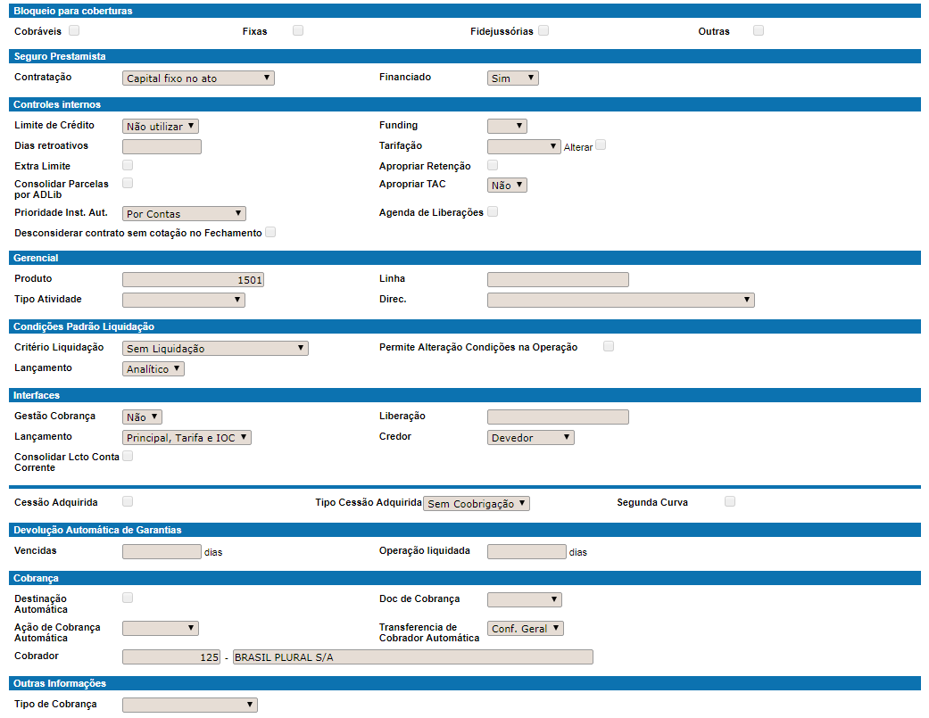Check Agenda de Liberações box
The image size is (929, 718).
(x=493, y=211)
